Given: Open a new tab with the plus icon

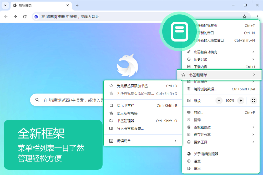Looking at the screenshot, I should tap(77, 5).
